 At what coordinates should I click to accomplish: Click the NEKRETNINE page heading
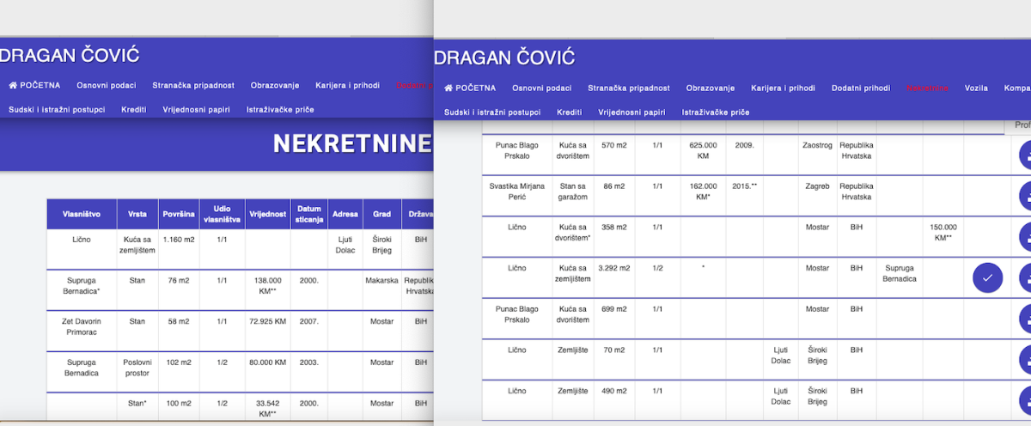click(352, 143)
